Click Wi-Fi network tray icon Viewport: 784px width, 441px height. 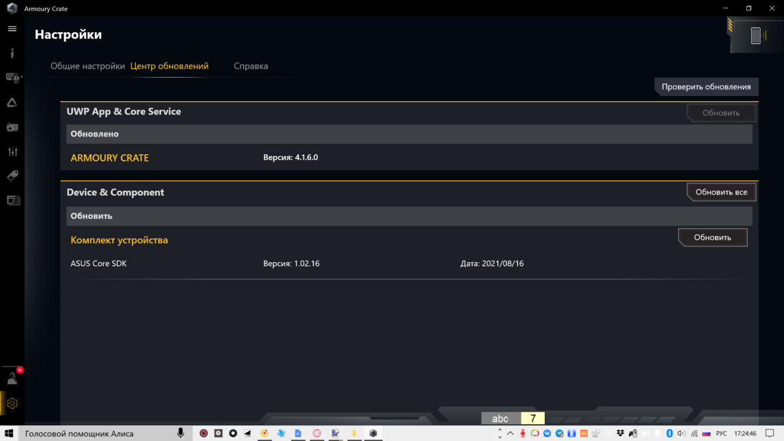coord(694,433)
